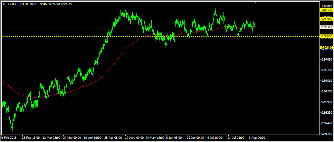This screenshot has width=334, height=142.
Task: Click the 0.92470 price scale value
Action: click(327, 123)
